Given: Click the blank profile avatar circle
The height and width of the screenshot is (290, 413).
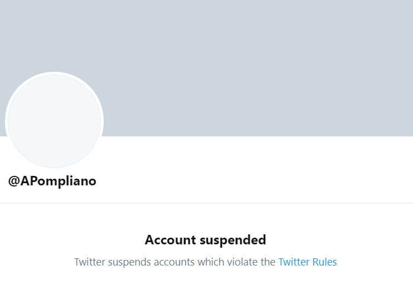Looking at the screenshot, I should coord(54,121).
